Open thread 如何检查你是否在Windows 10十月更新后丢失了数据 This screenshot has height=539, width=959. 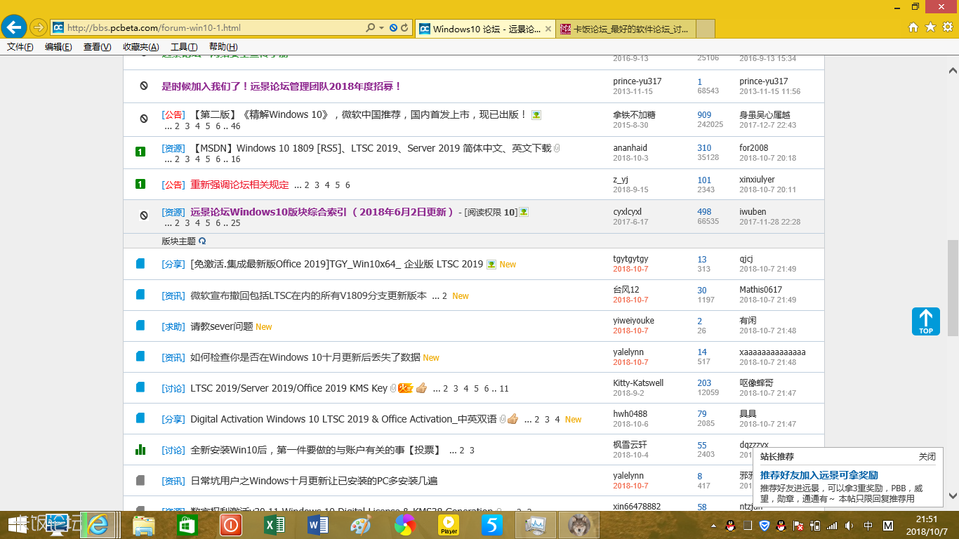click(x=305, y=357)
